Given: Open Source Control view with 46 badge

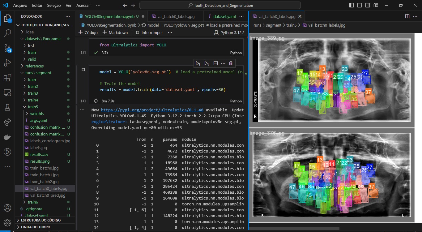Looking at the screenshot, I should pos(7,48).
